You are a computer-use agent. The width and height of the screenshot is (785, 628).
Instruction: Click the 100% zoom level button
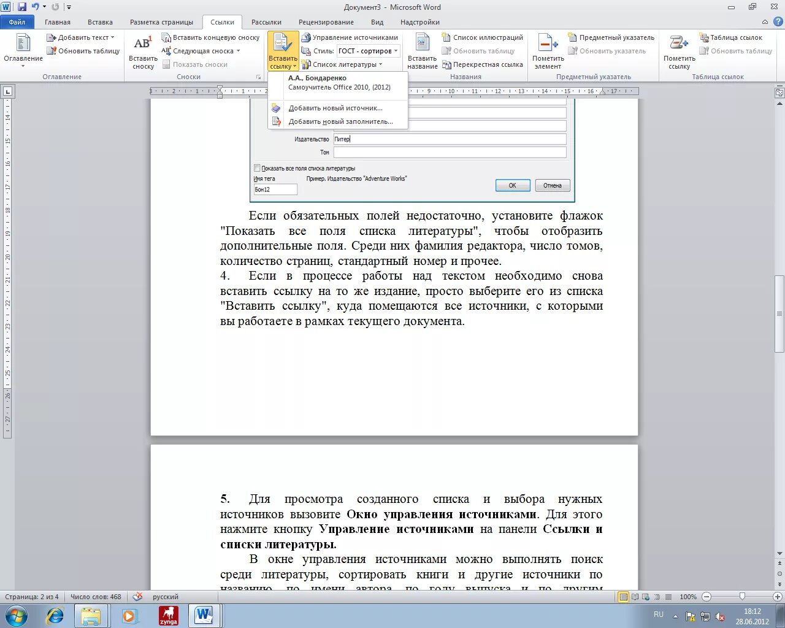pyautogui.click(x=688, y=597)
